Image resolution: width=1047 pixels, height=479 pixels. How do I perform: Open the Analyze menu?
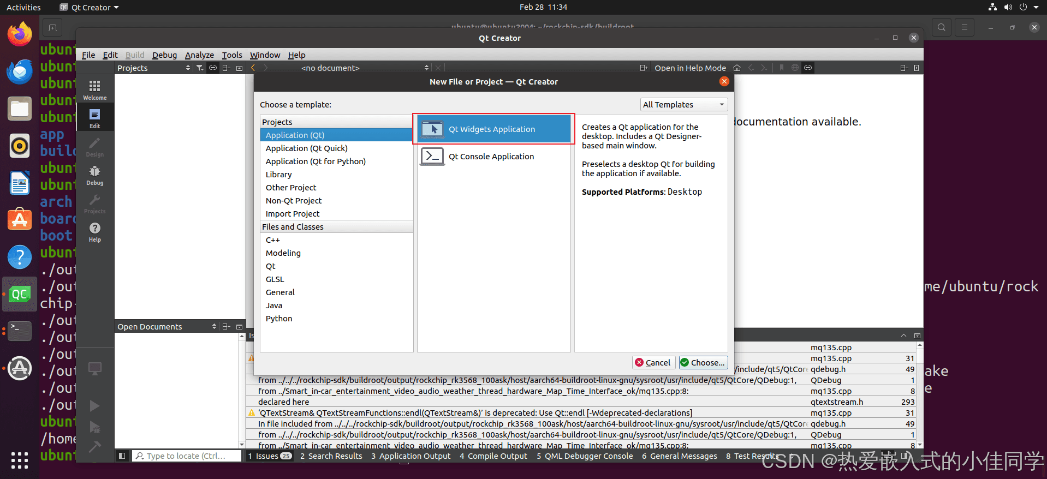click(199, 55)
